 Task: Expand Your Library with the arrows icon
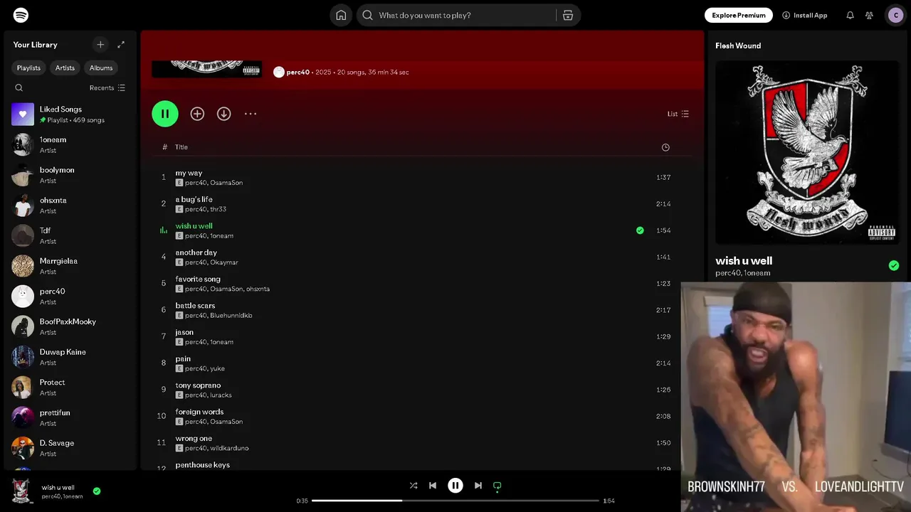point(121,44)
